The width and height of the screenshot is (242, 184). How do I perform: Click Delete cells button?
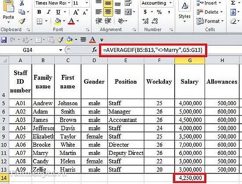(210, 12)
